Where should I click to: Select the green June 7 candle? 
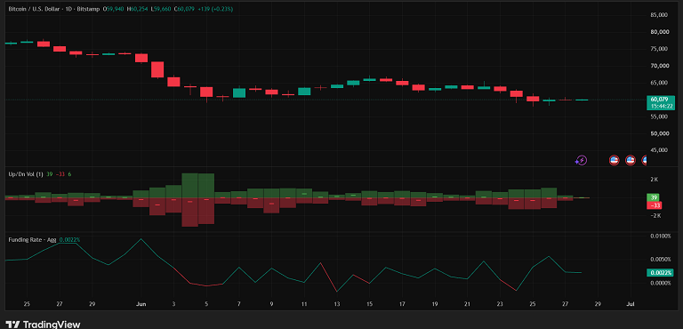pos(239,92)
